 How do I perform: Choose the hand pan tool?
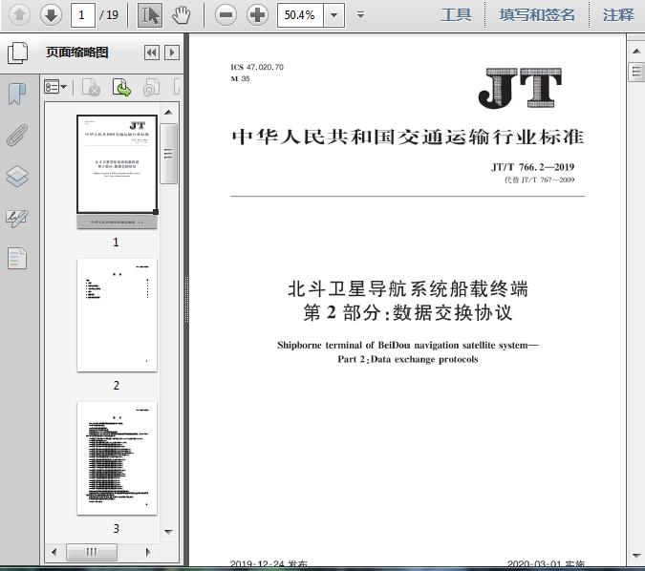[181, 15]
